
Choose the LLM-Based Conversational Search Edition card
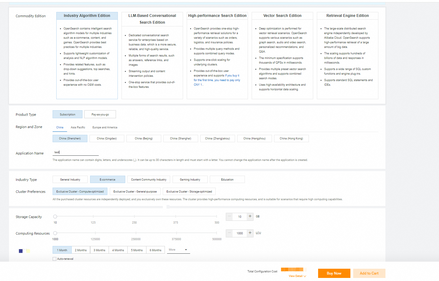pyautogui.click(x=152, y=56)
